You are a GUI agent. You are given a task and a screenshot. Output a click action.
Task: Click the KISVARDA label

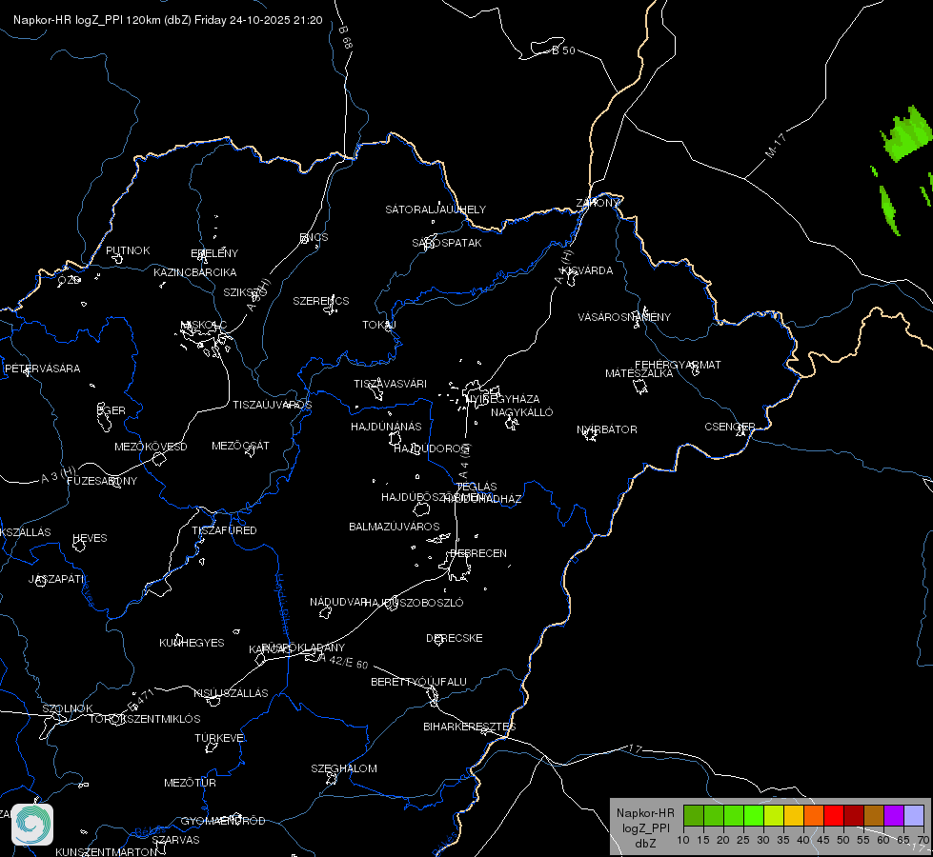[x=588, y=270]
